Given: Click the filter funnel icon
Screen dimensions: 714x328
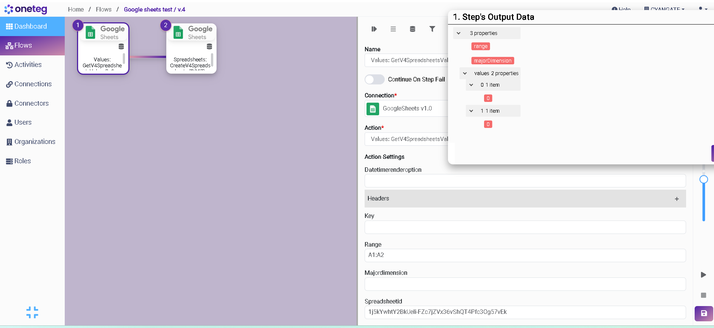Looking at the screenshot, I should (432, 29).
